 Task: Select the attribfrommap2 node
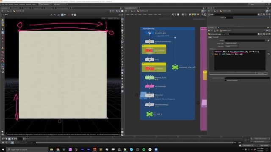point(149,105)
